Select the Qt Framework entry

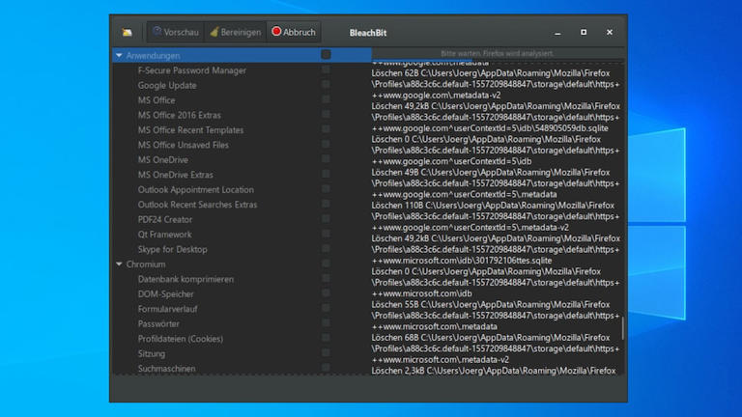(x=164, y=235)
